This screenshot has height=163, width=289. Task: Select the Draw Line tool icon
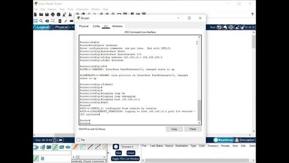point(65,21)
